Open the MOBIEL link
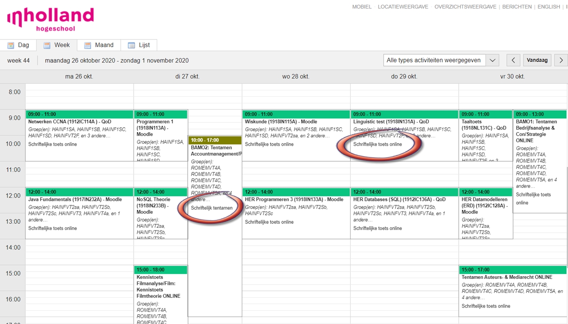 coord(362,7)
